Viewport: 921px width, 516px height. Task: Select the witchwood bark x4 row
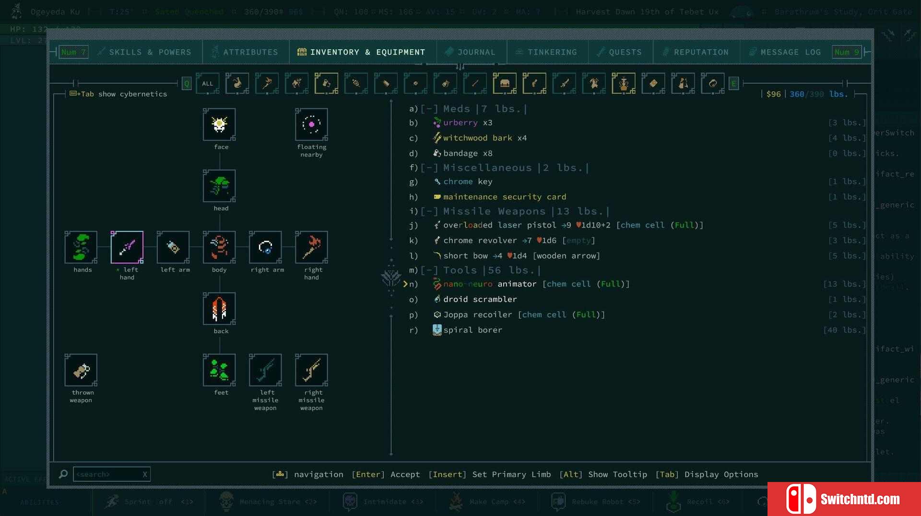pos(638,138)
